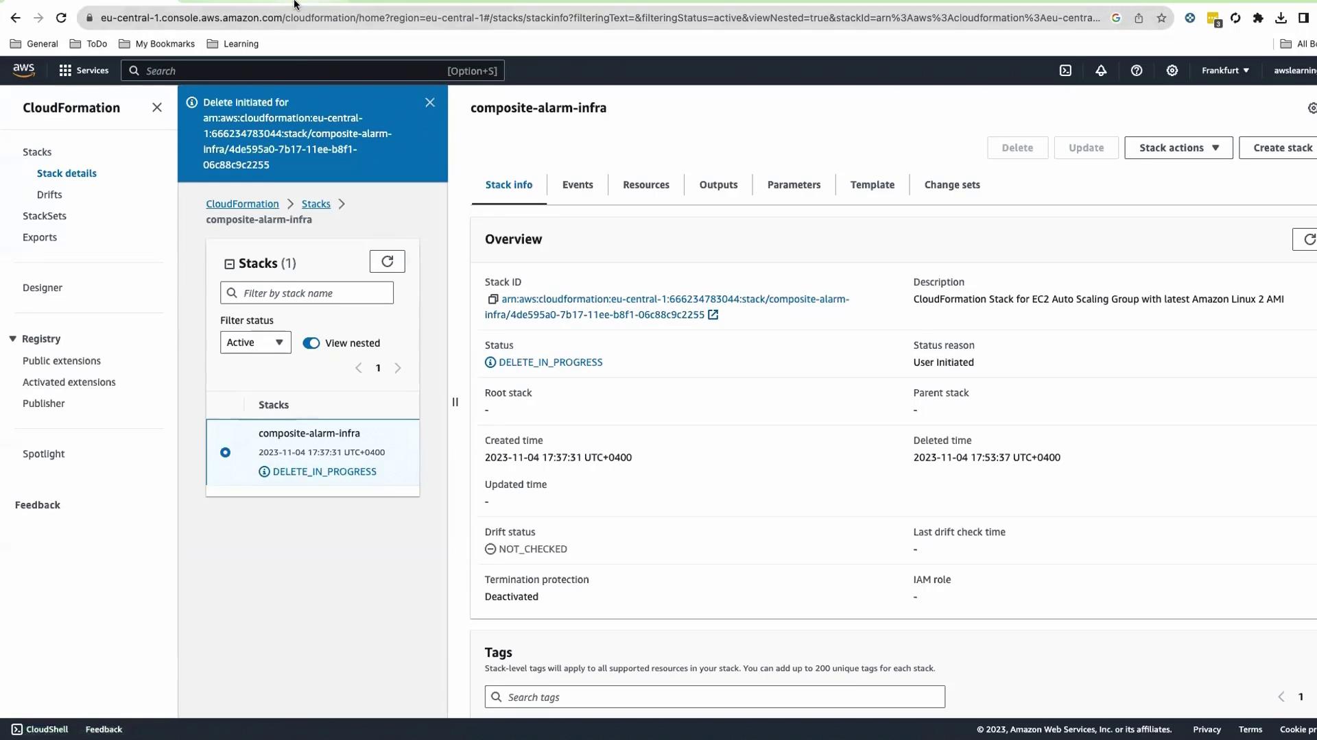Dismiss the delete initiated notification

click(x=430, y=103)
